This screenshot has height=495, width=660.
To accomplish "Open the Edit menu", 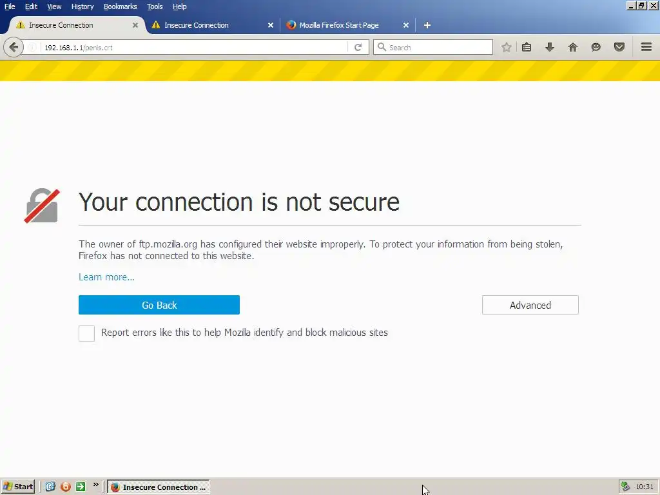I will (x=31, y=6).
